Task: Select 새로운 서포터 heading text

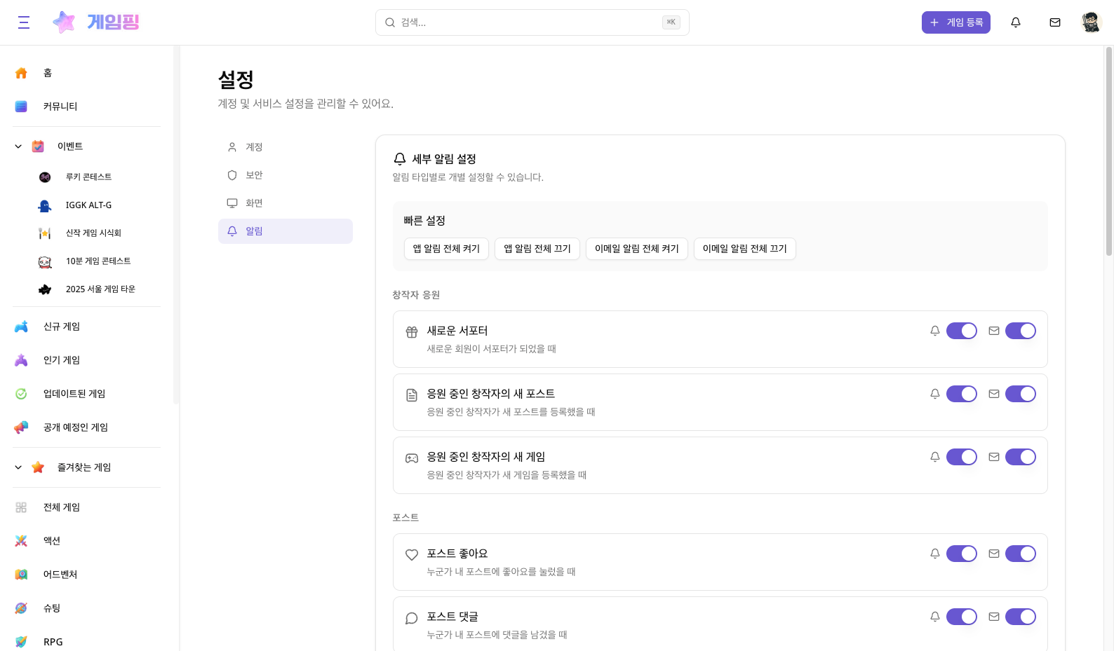Action: click(x=457, y=331)
